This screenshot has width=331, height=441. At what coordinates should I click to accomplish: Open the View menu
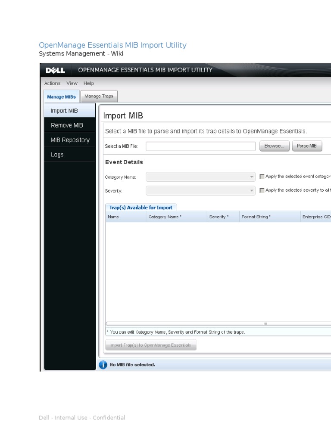[72, 84]
